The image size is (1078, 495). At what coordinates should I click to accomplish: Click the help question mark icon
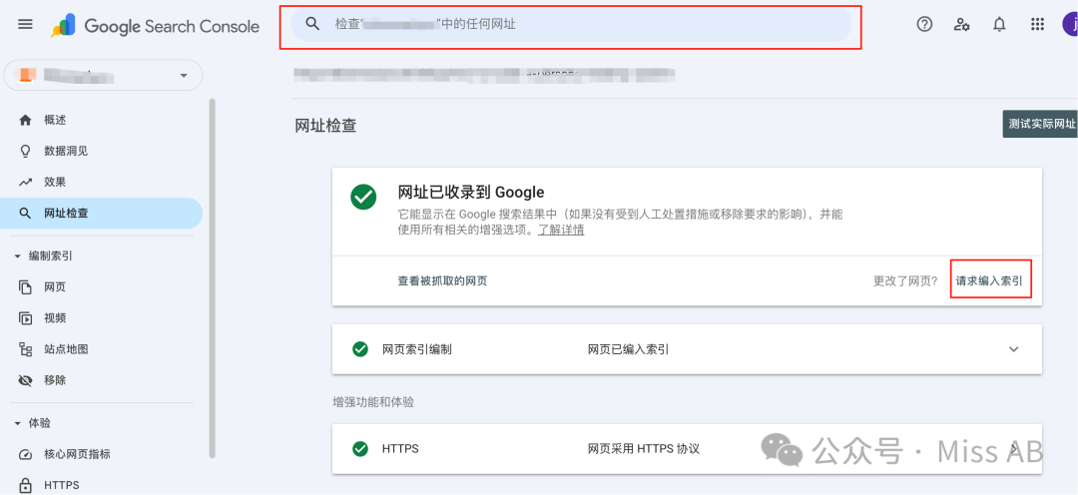point(924,25)
